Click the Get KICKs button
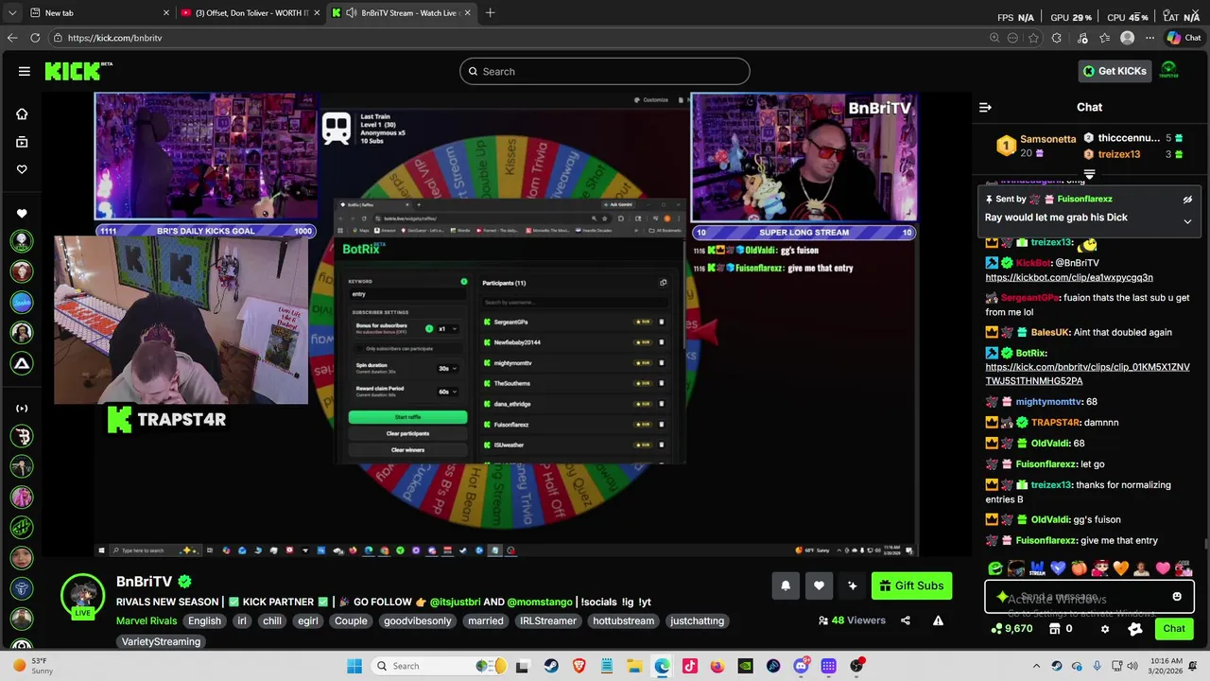The height and width of the screenshot is (681, 1210). (x=1115, y=71)
